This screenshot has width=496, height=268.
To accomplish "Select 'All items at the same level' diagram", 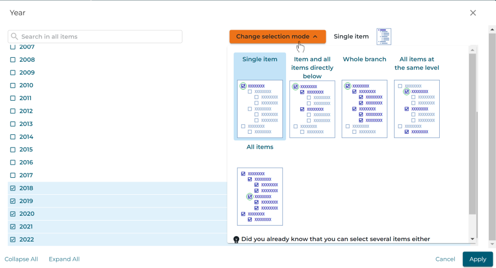I will 417,109.
